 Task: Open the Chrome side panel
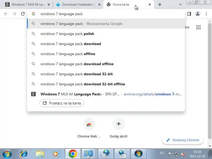click(189, 14)
